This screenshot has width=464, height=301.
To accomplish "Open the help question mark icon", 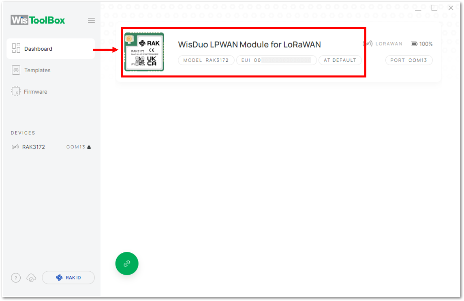I will [16, 278].
